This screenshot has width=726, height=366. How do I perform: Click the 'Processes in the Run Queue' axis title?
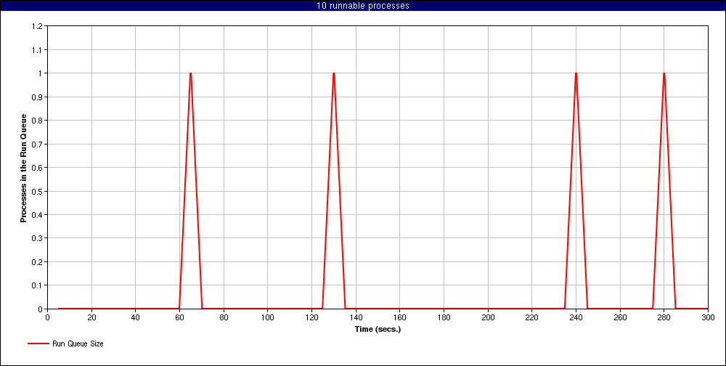[23, 168]
